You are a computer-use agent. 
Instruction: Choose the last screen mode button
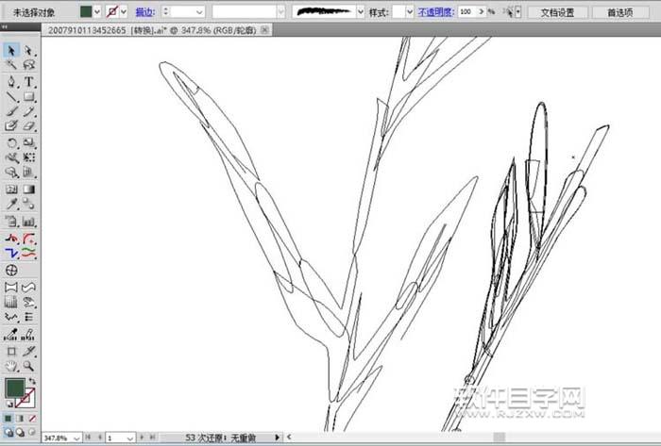click(x=32, y=432)
